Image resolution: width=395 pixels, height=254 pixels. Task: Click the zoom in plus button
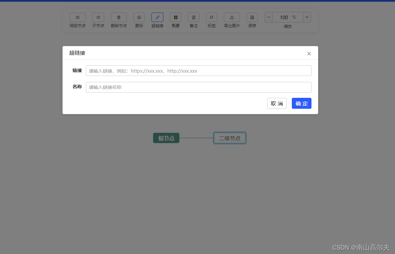click(x=306, y=17)
